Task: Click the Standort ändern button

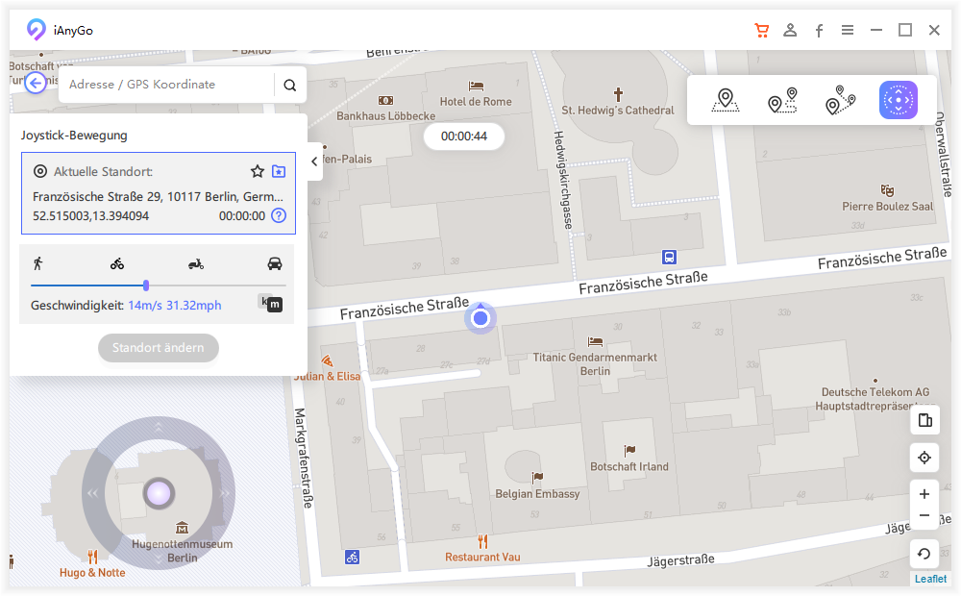Action: (159, 348)
